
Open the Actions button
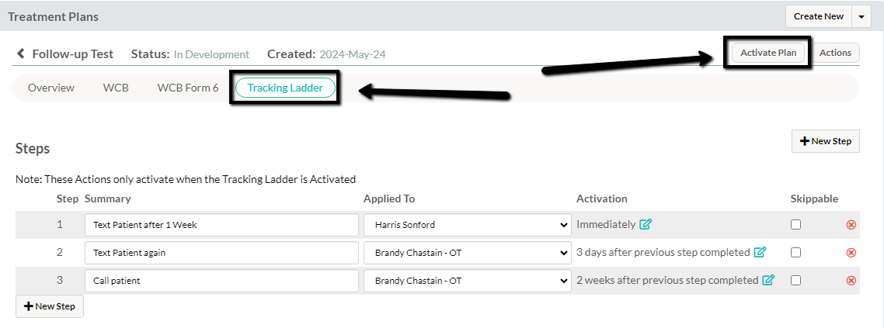click(835, 53)
